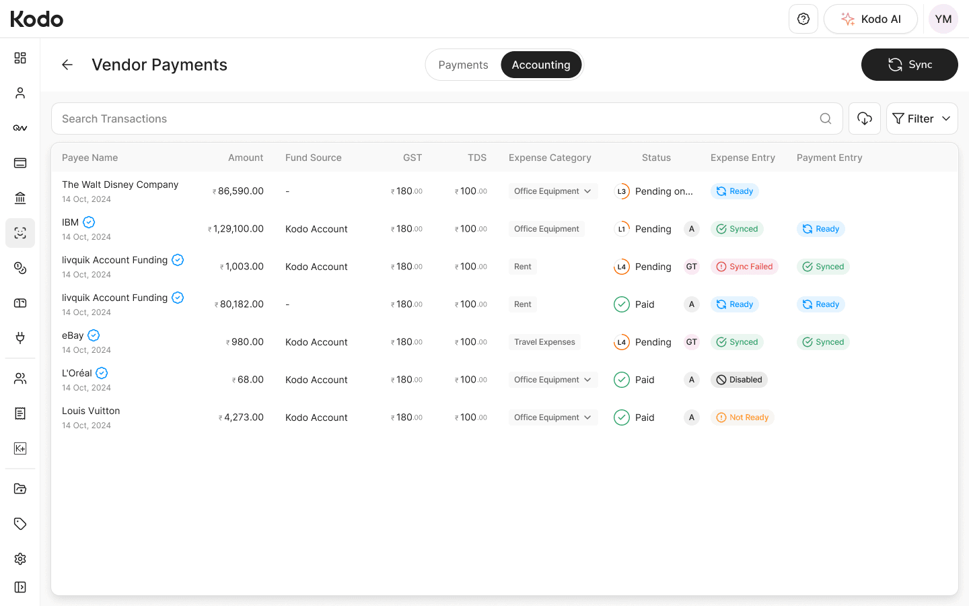Click the Payment Entry column header
The image size is (969, 606).
tap(830, 158)
